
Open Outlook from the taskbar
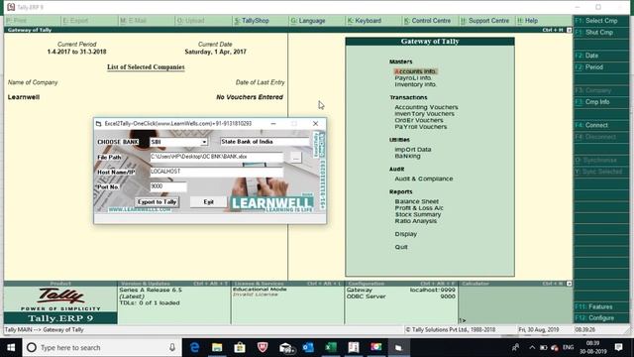[x=308, y=348]
